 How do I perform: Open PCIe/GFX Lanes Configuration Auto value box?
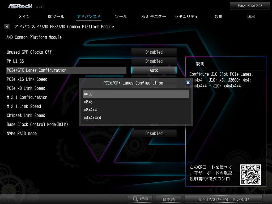point(154,70)
